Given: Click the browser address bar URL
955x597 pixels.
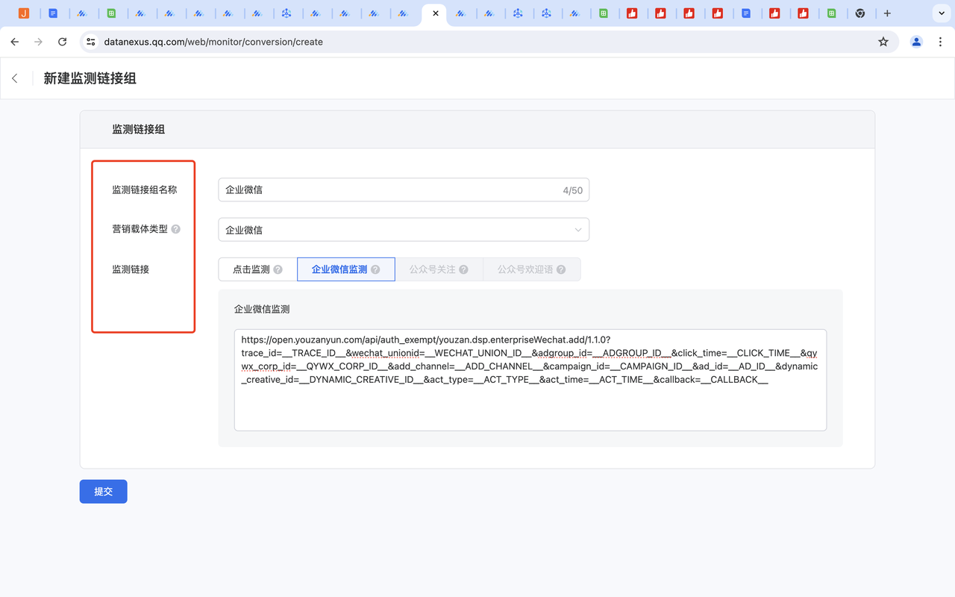Looking at the screenshot, I should coord(213,42).
